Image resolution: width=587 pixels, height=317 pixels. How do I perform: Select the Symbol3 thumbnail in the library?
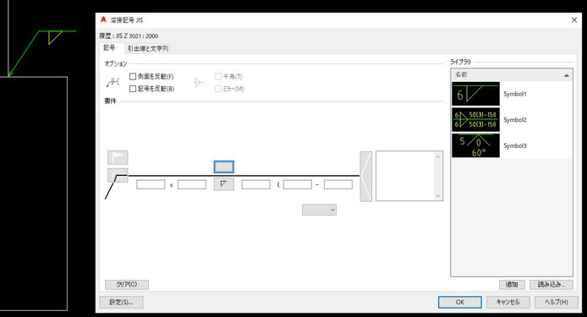tap(475, 145)
